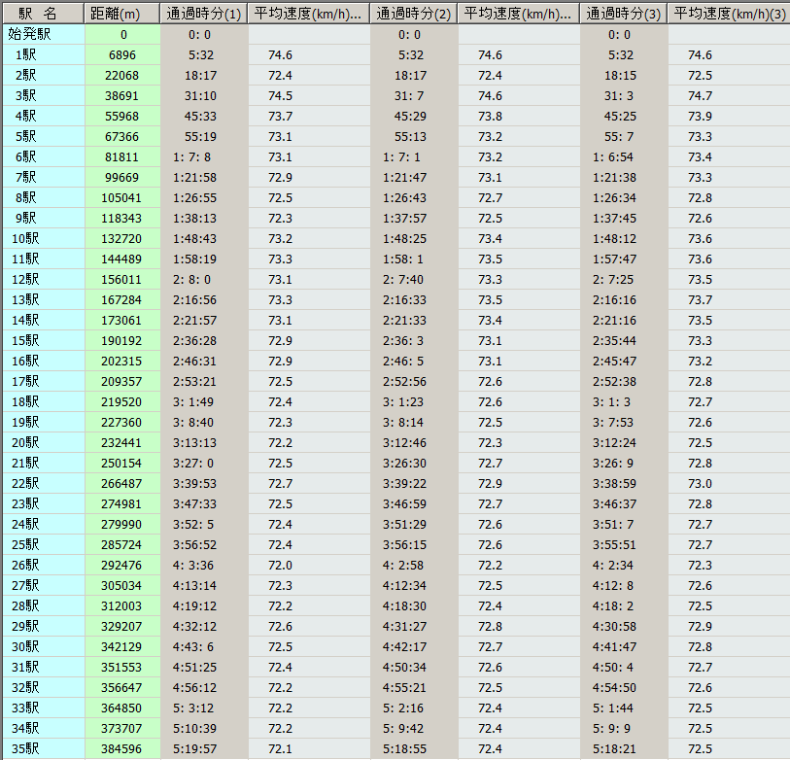Click passing time 2:53:21

pos(195,382)
